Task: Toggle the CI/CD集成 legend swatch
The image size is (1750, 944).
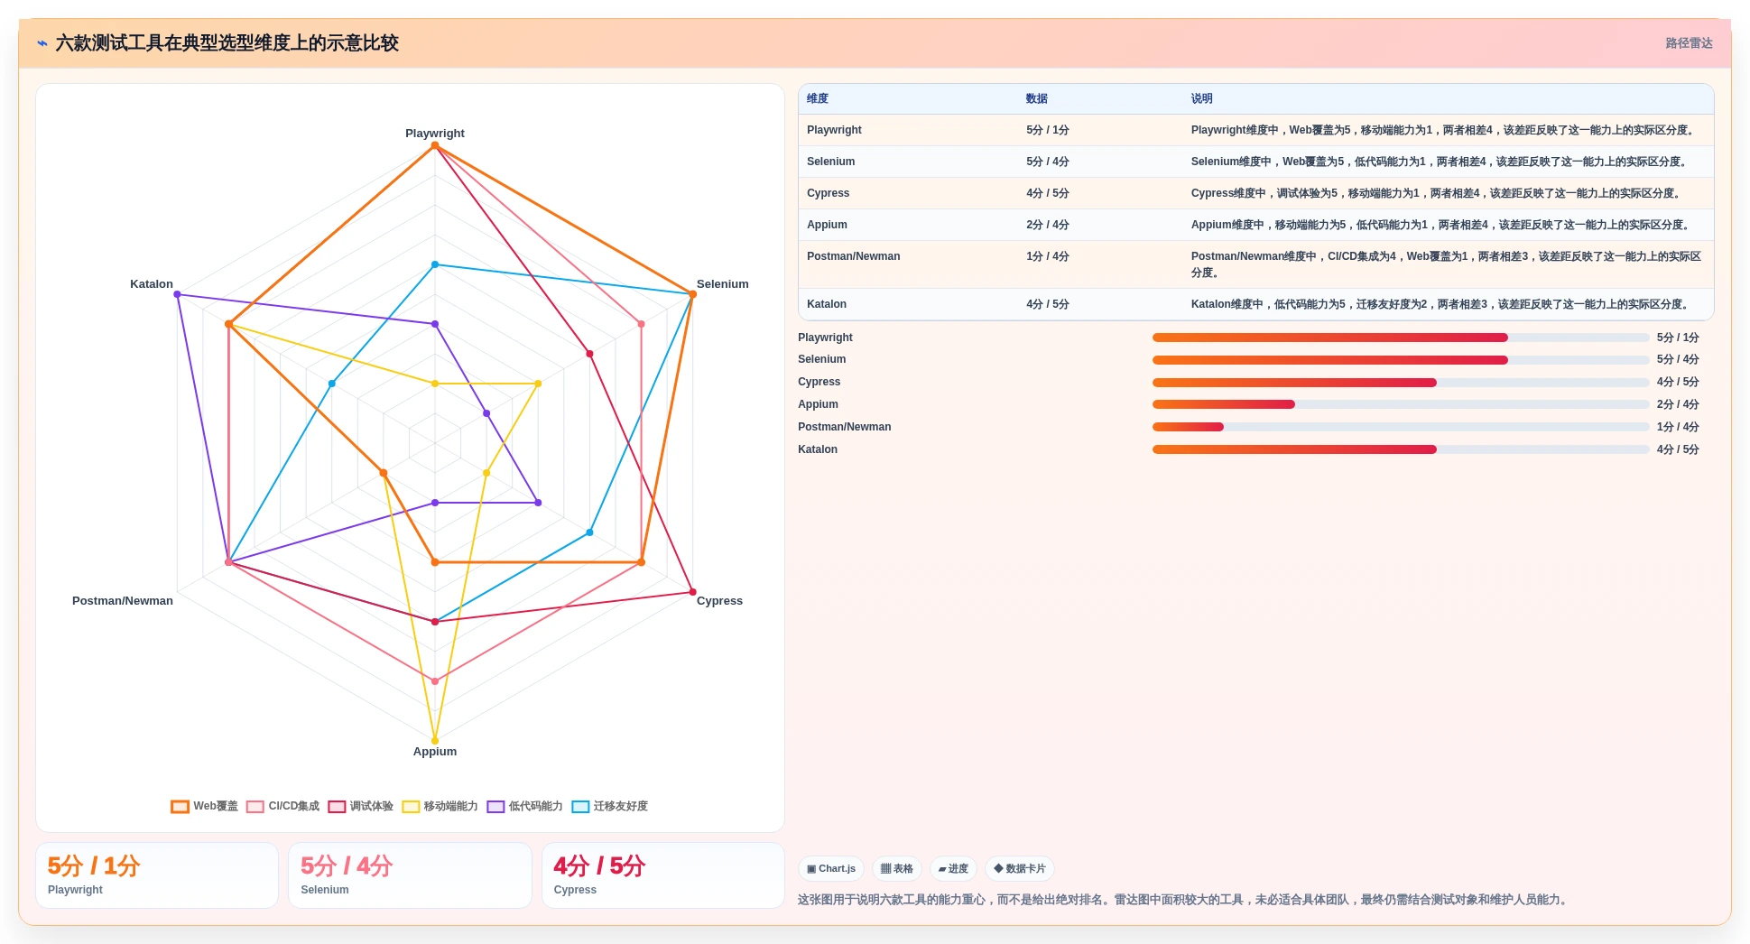Action: tap(255, 807)
